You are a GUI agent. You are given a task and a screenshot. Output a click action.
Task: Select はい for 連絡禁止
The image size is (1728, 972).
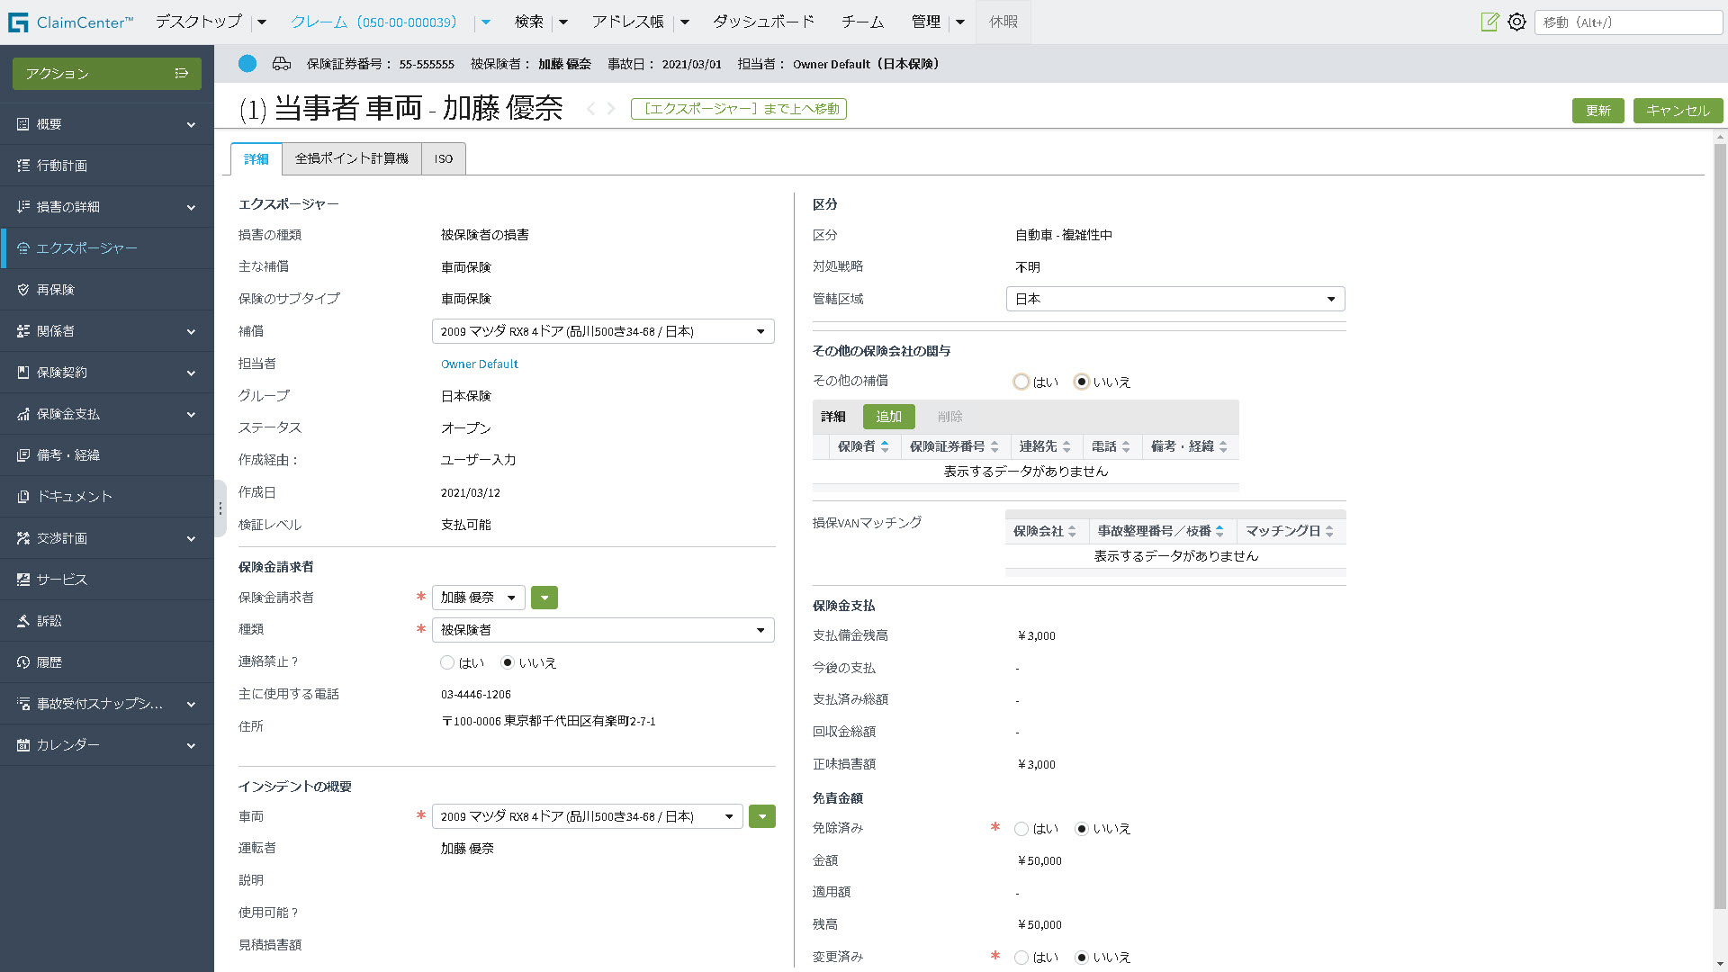click(x=447, y=662)
